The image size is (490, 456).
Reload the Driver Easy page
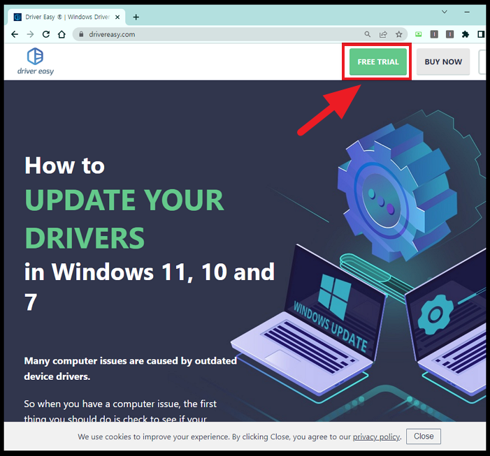pyautogui.click(x=46, y=34)
